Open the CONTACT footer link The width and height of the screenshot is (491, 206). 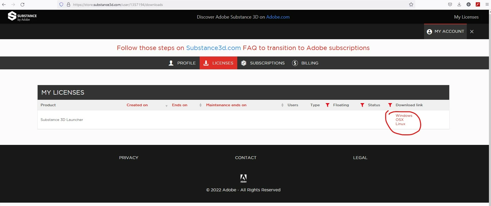click(x=246, y=158)
